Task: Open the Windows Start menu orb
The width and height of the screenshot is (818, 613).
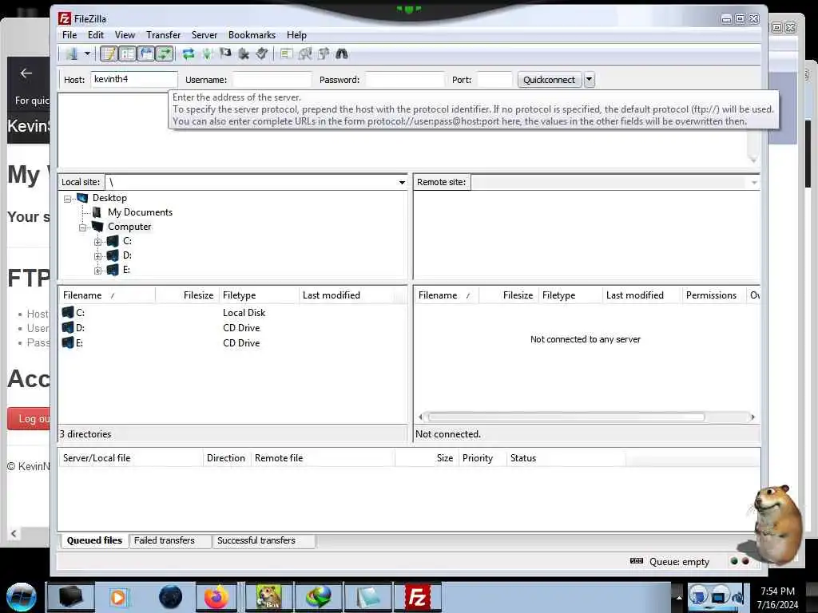Action: 22,597
